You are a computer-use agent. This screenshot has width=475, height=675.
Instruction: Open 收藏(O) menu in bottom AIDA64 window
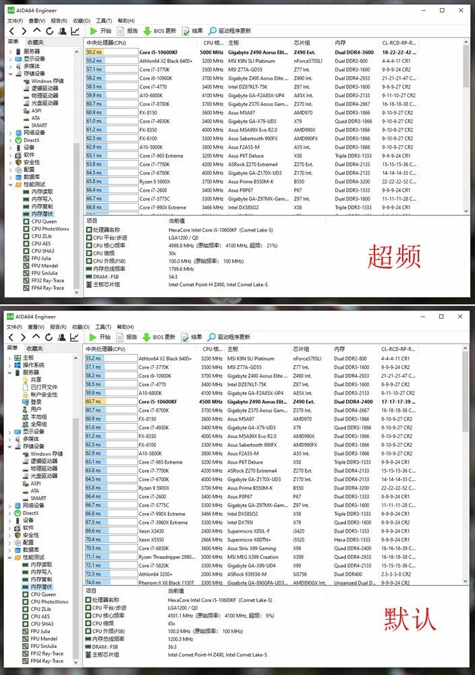tap(81, 327)
